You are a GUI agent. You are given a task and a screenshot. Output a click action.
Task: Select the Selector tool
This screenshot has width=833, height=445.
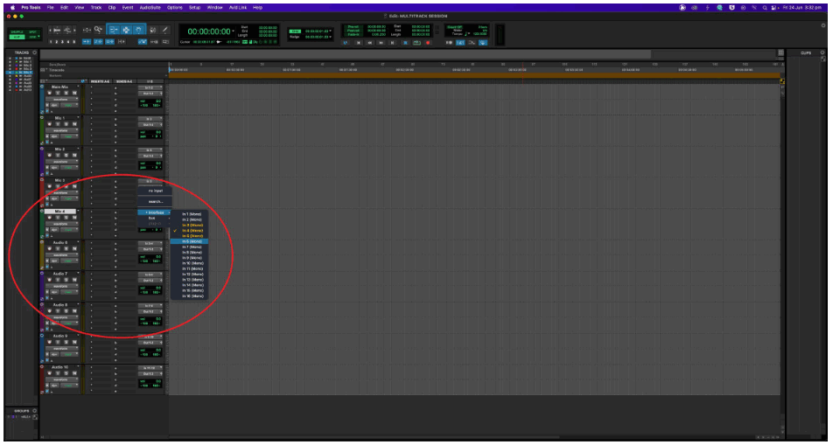126,29
